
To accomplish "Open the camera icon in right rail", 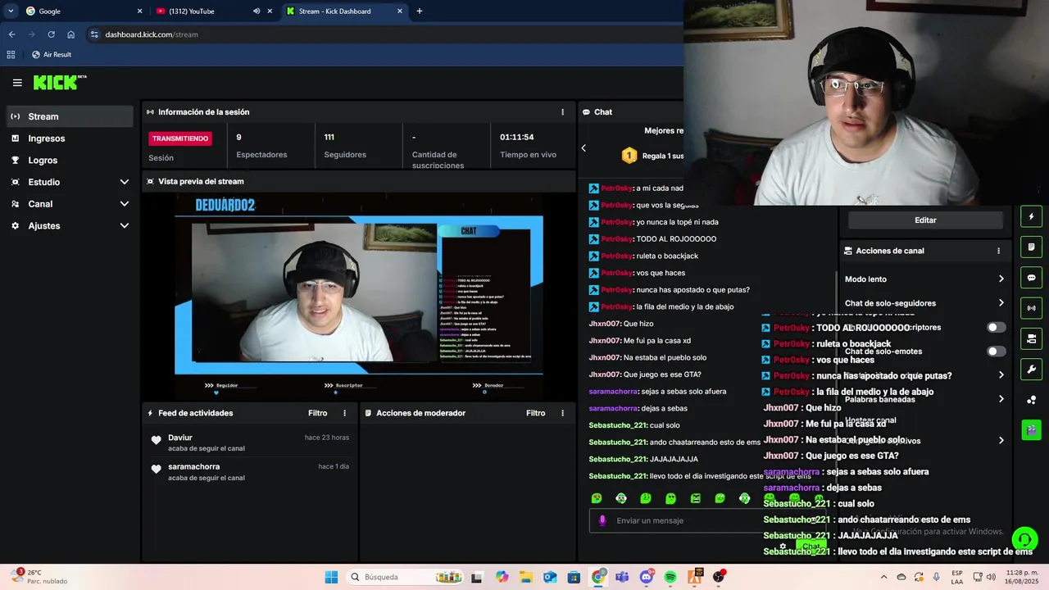I will click(x=1031, y=338).
